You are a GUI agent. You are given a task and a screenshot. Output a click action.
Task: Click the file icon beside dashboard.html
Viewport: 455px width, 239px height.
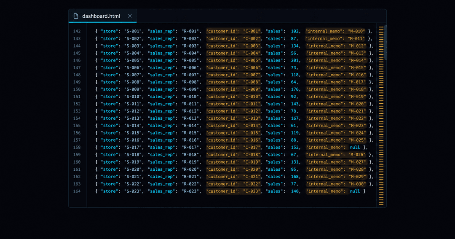(x=76, y=16)
